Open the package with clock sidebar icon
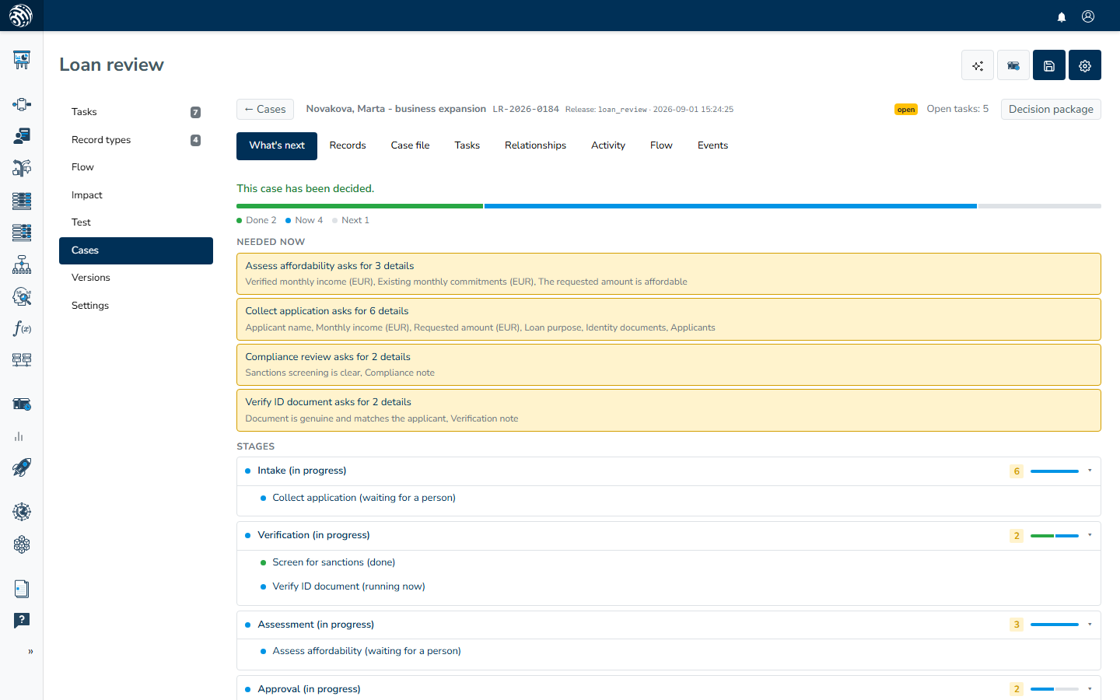This screenshot has height=700, width=1120. pos(22,404)
